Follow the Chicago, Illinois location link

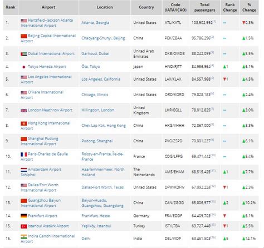tap(95, 95)
